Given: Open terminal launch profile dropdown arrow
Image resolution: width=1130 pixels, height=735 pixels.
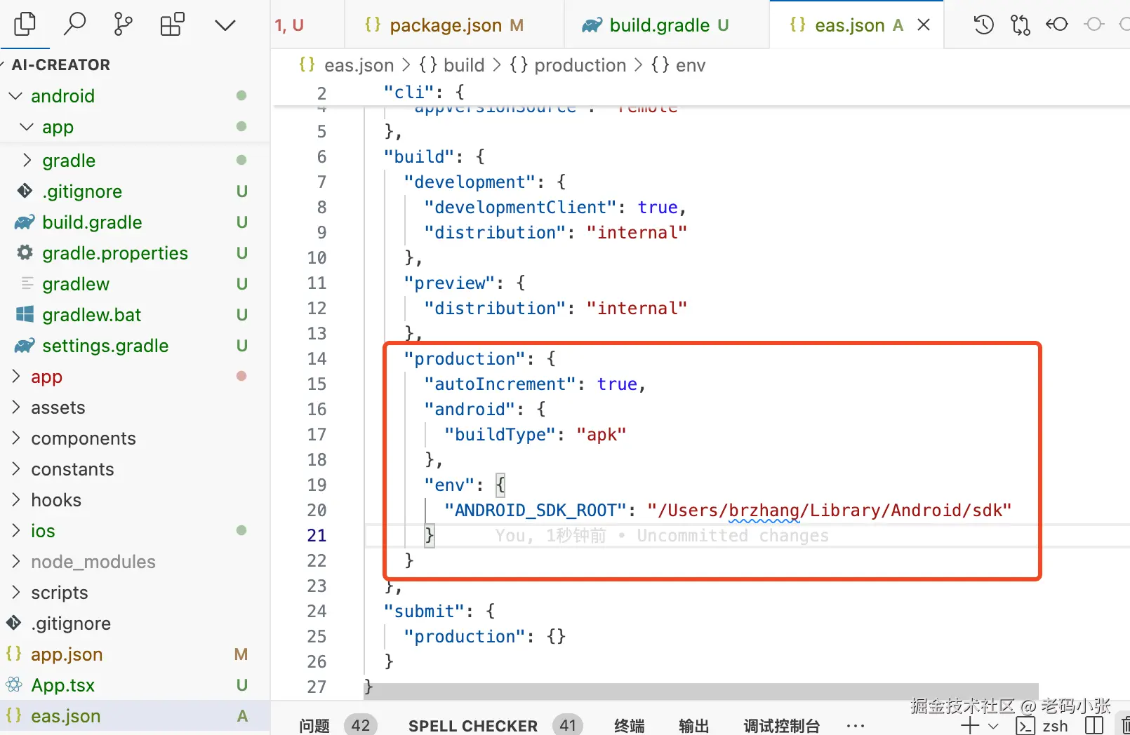Looking at the screenshot, I should pos(993,726).
